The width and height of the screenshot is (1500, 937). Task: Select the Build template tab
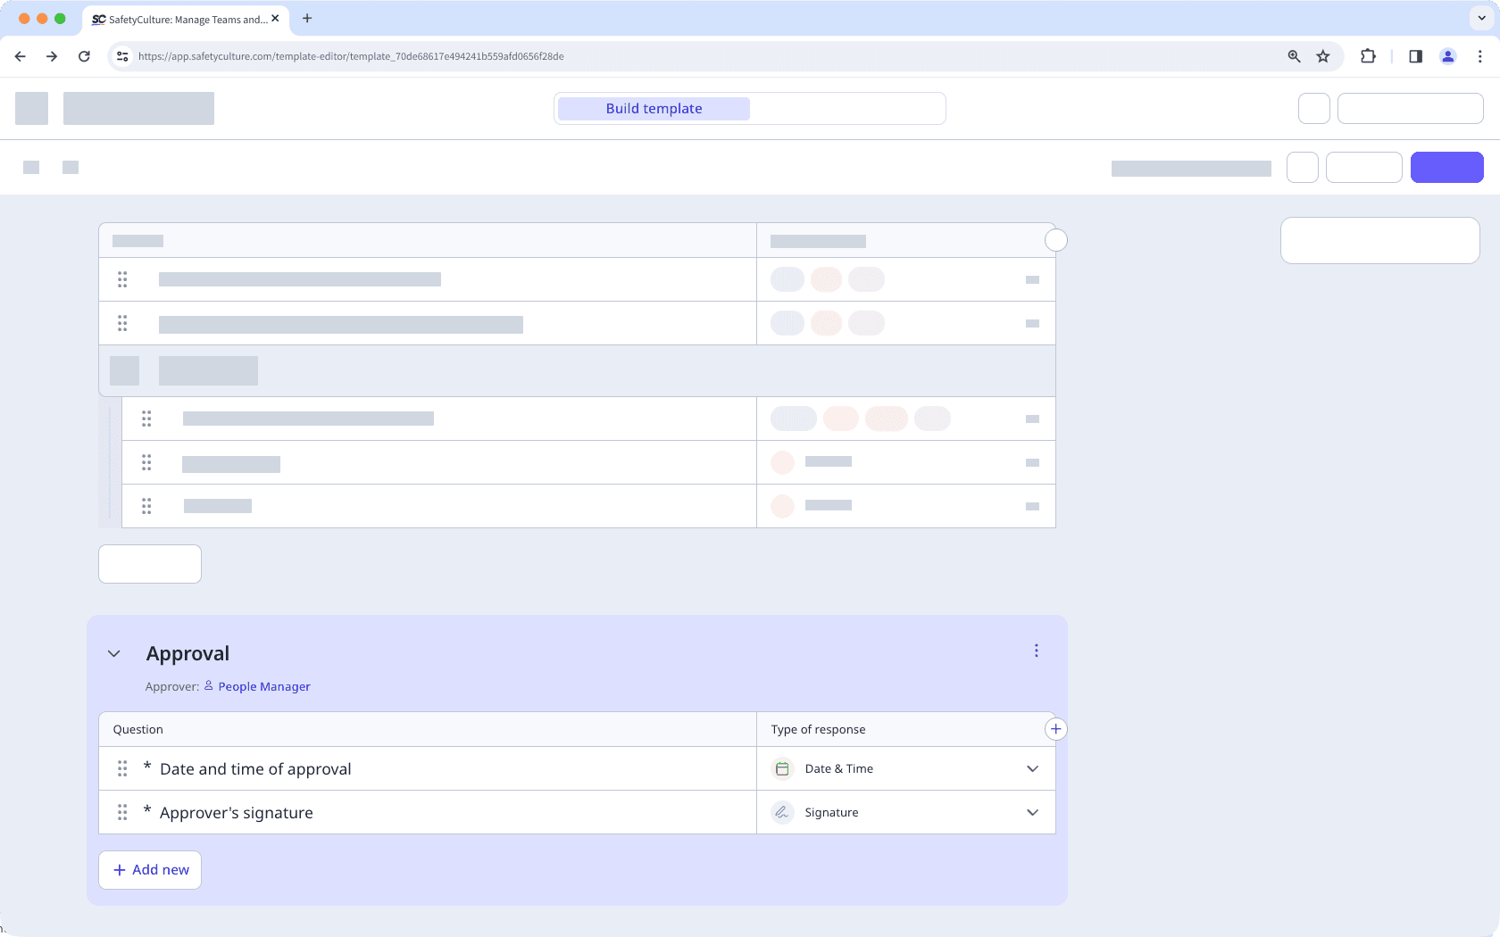(653, 108)
